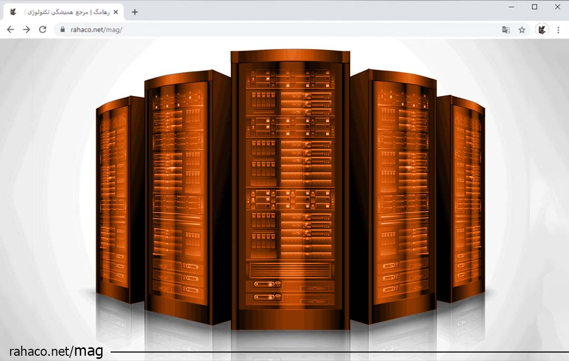View site information via the lock icon

pos(63,30)
